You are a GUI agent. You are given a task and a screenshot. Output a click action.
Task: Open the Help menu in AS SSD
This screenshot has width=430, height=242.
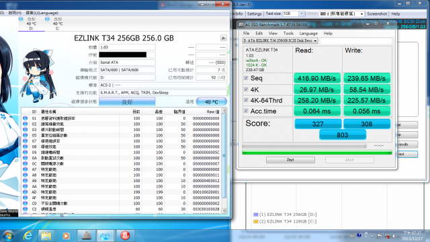coord(328,33)
